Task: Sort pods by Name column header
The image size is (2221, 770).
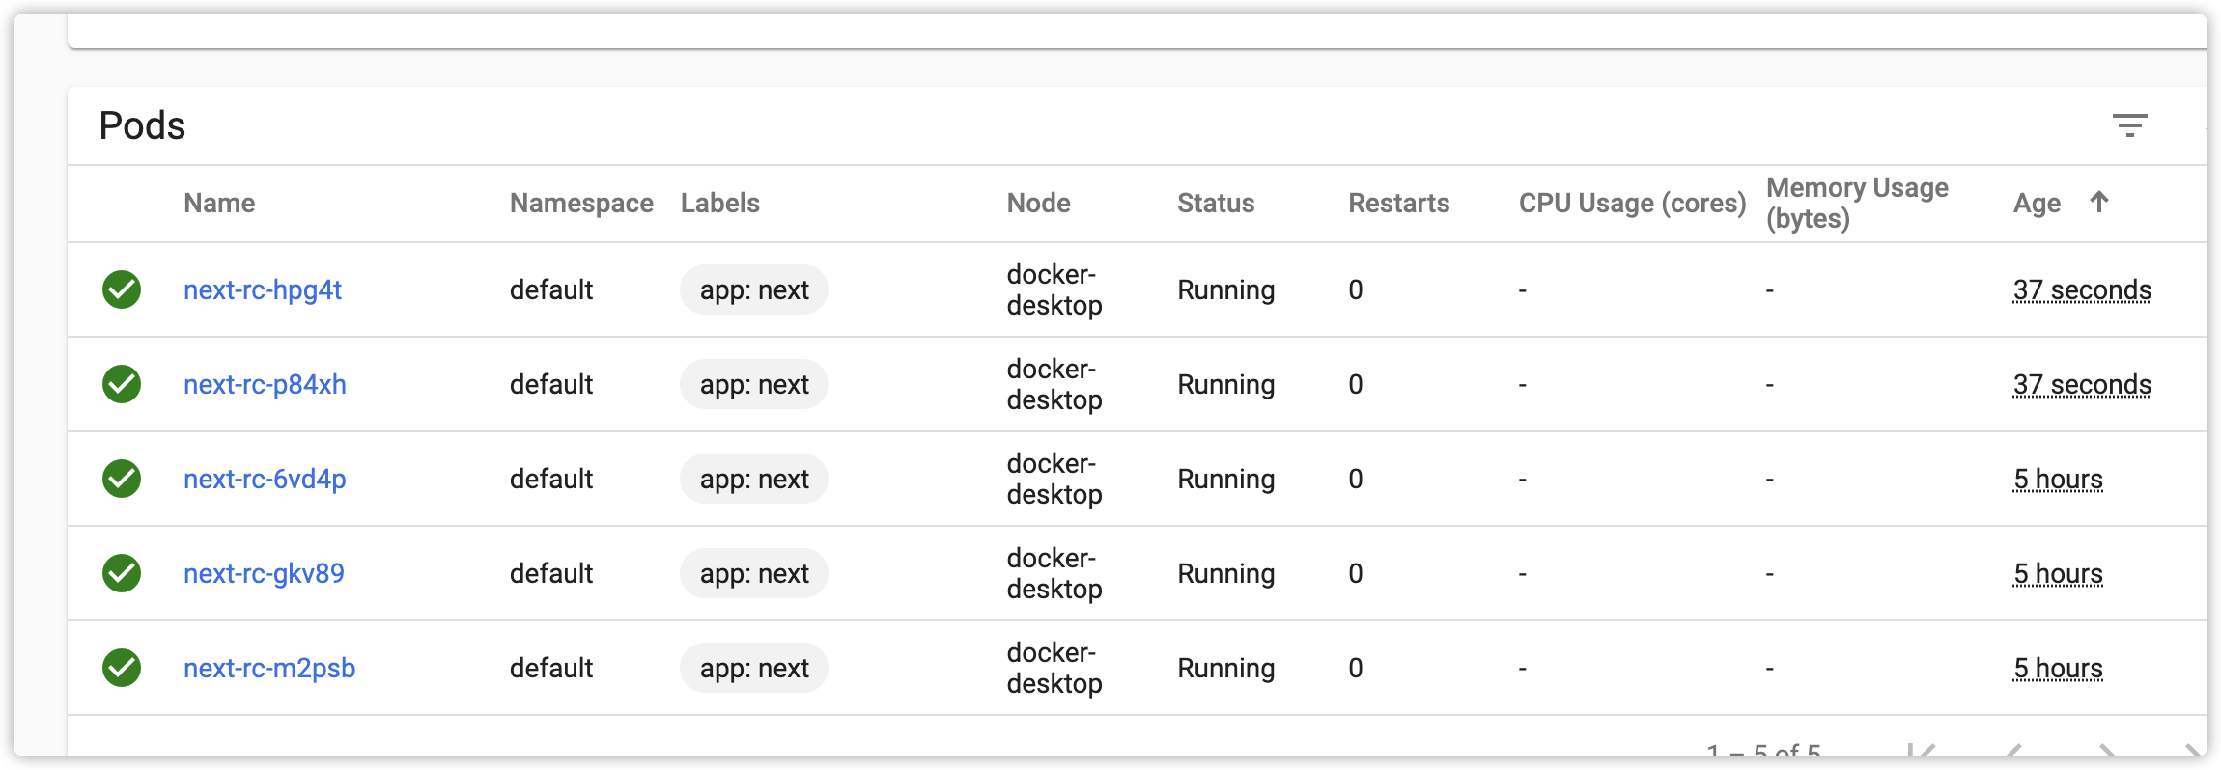Action: [219, 204]
